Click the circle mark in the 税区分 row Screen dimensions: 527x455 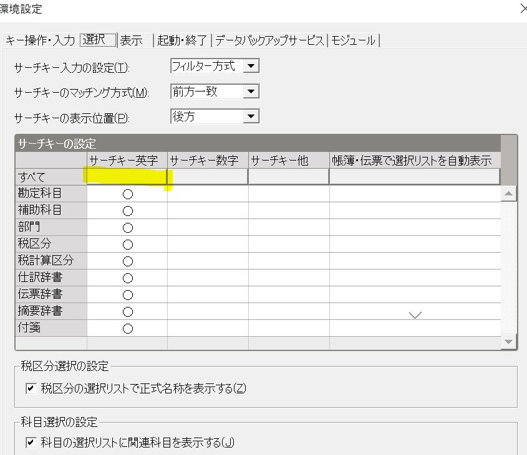(128, 245)
